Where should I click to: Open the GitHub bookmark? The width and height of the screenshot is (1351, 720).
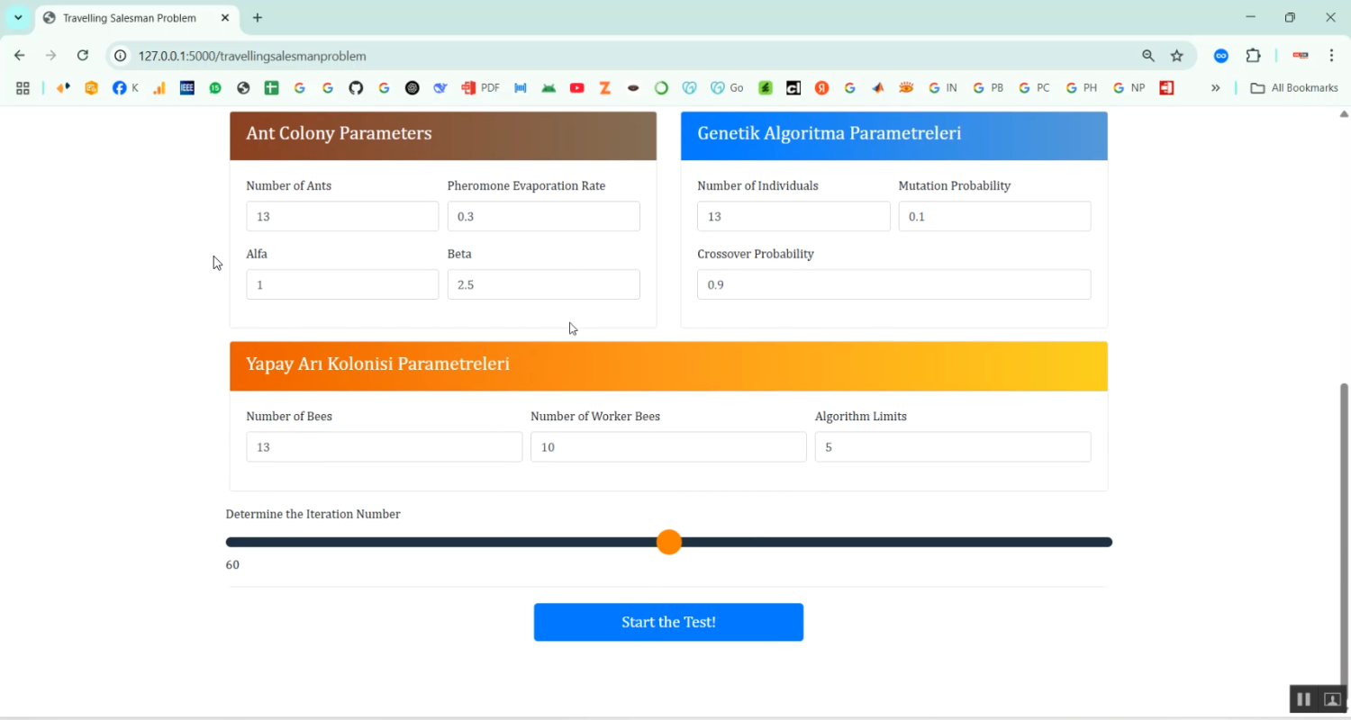355,87
